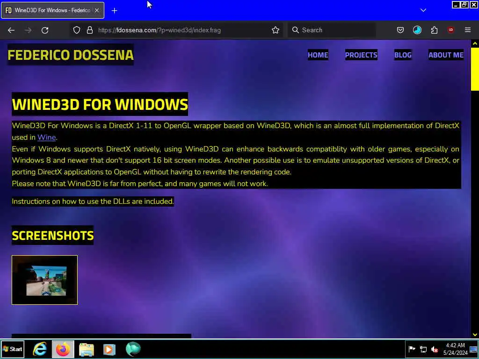Switch to the WineD3D For Windows tab
Screen dimensions: 479x359
click(52, 10)
